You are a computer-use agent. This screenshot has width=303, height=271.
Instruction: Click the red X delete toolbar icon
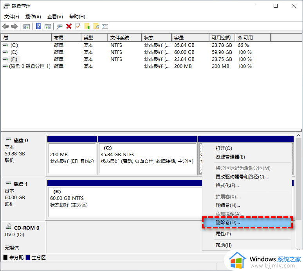click(x=69, y=26)
